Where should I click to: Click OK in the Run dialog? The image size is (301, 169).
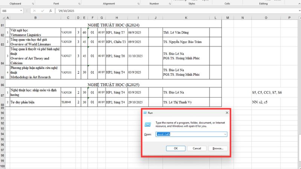coord(176,148)
